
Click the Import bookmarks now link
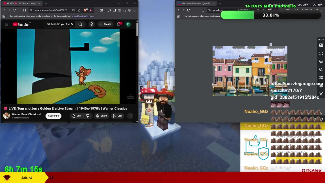click(83, 16)
